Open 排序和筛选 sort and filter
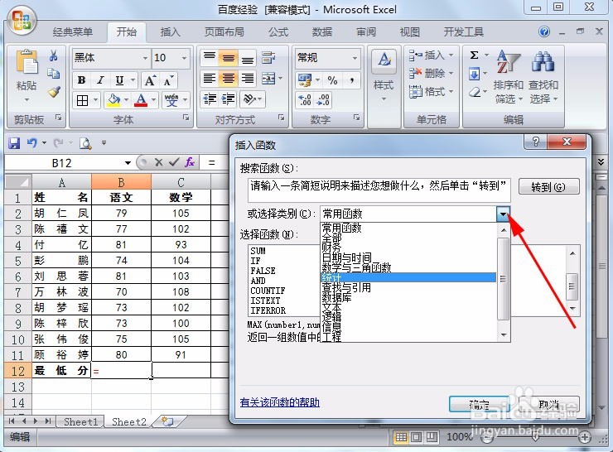This screenshot has width=613, height=452. tap(509, 76)
